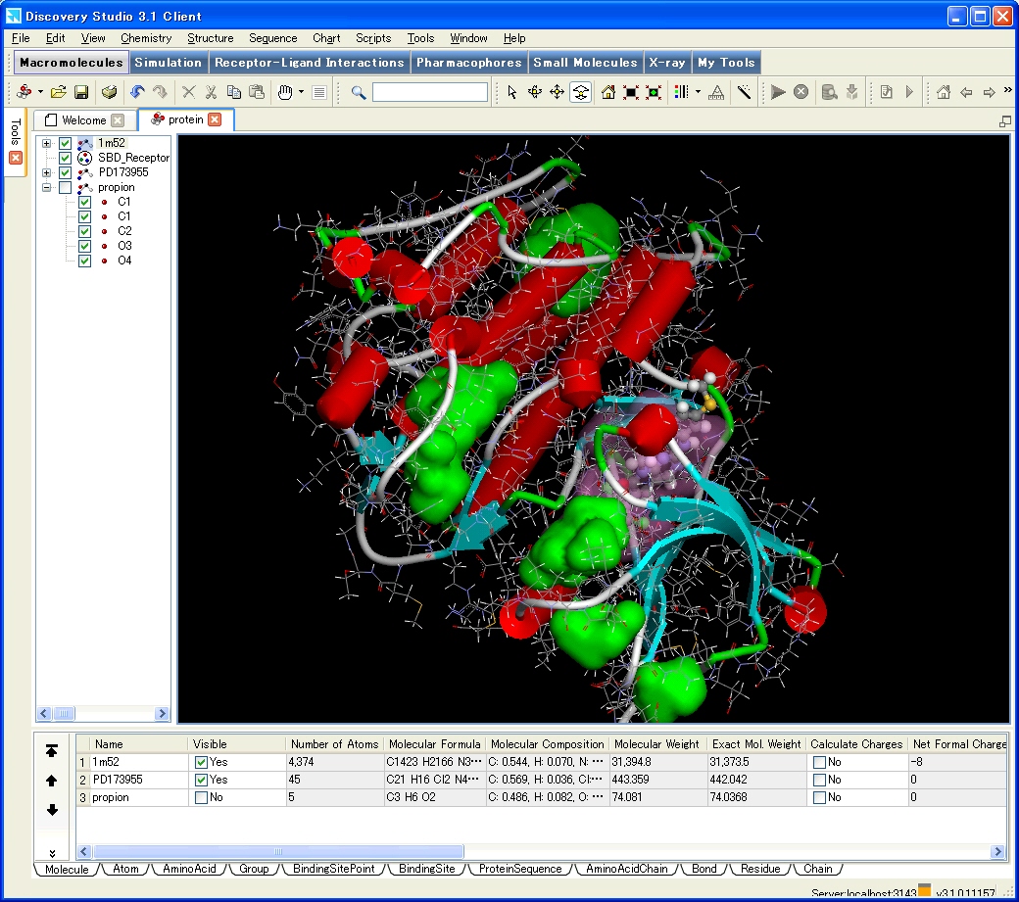Sort by Number of Atoms column header
The height and width of the screenshot is (902, 1019).
(334, 744)
